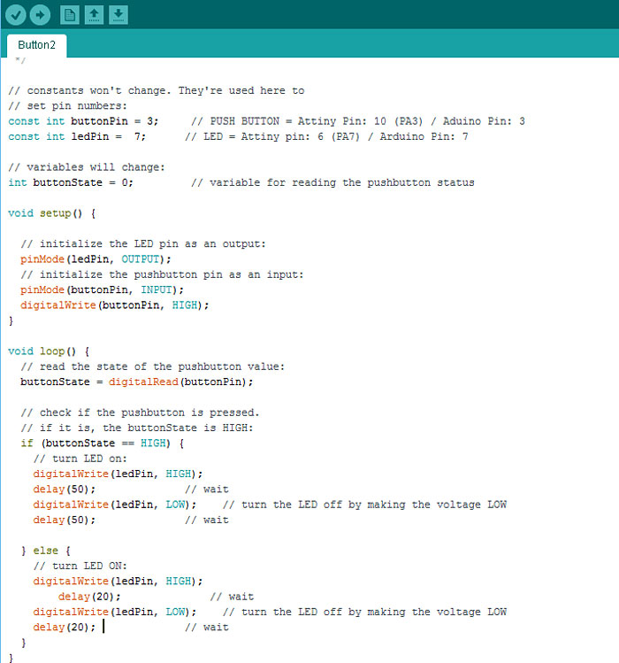This screenshot has height=663, width=619.
Task: Click 'buttonState = digitalRead(buttonPin);' line
Action: point(136,382)
